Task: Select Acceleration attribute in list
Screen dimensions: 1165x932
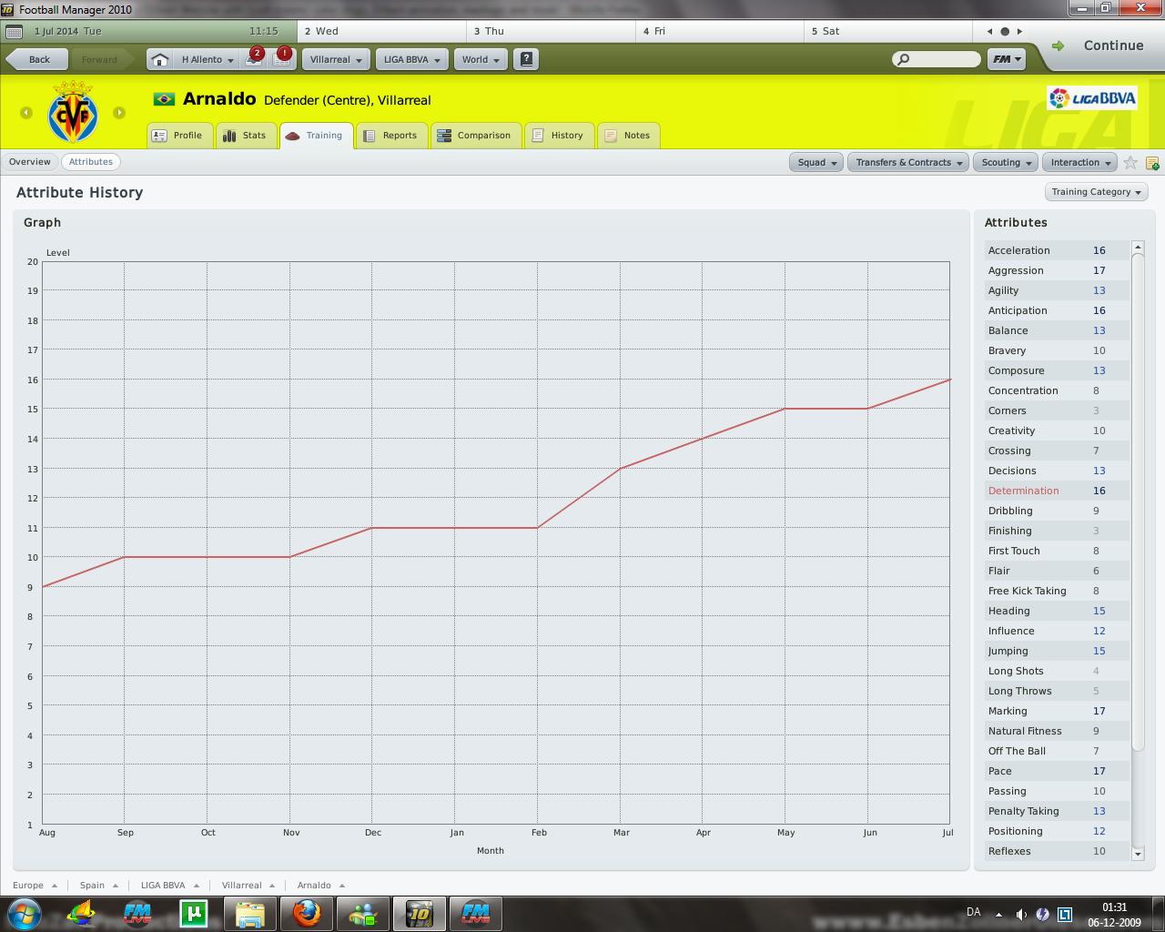Action: pyautogui.click(x=1057, y=250)
